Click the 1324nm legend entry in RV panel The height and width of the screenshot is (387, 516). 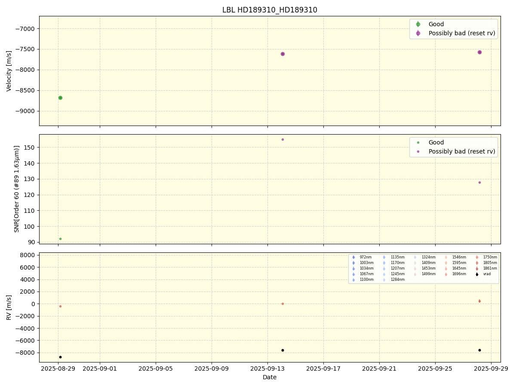[428, 257]
